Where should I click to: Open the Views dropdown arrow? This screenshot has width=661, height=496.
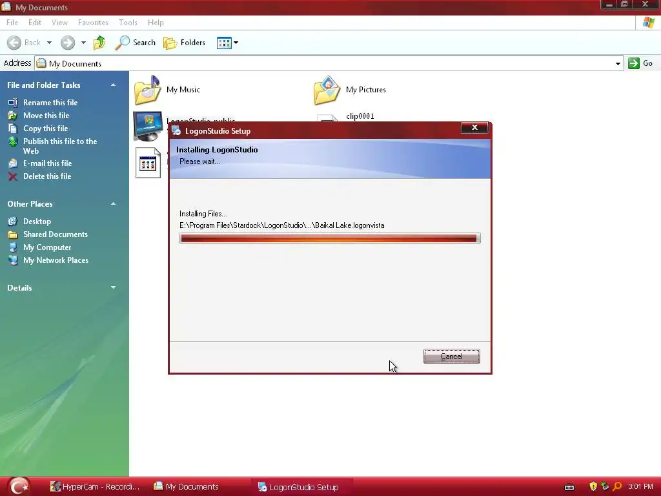[236, 43]
